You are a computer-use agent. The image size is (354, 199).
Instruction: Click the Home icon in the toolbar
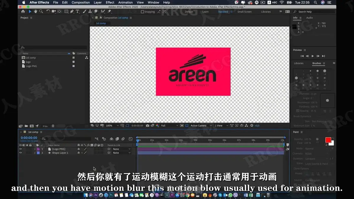pyautogui.click(x=23, y=11)
